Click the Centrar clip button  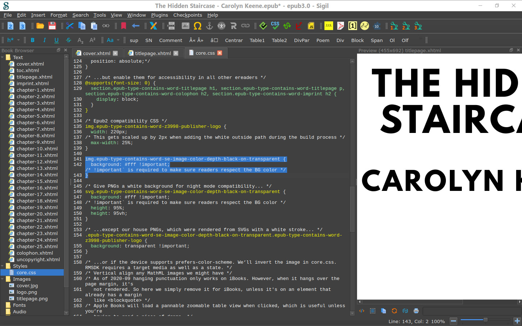(234, 40)
